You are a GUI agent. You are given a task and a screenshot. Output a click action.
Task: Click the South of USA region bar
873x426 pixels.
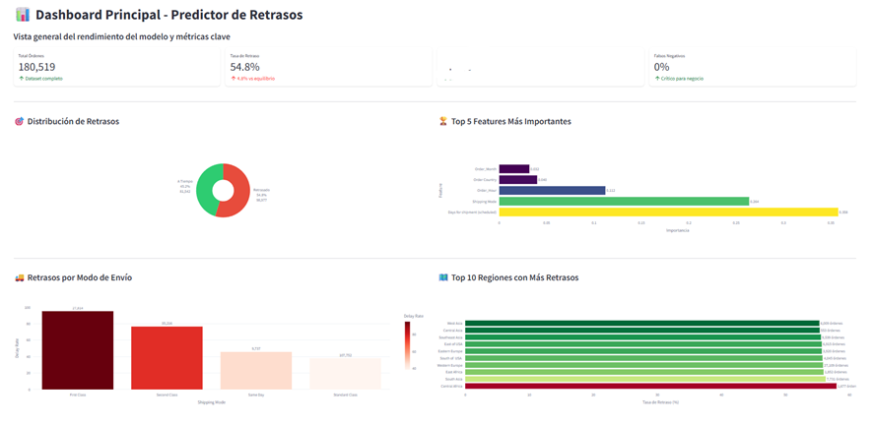[x=643, y=358]
